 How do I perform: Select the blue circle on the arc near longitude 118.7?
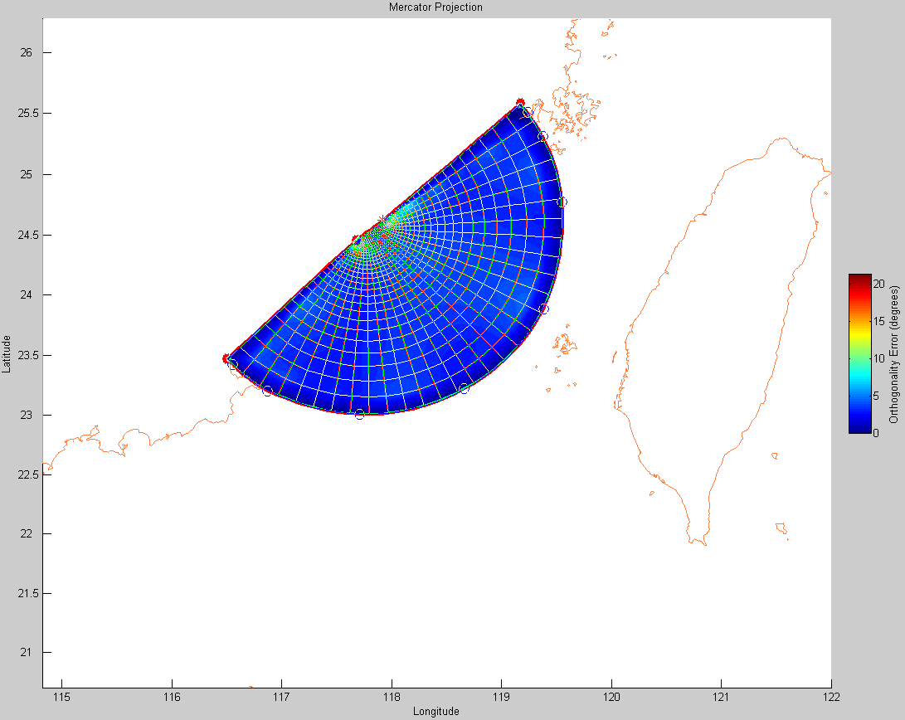(465, 389)
